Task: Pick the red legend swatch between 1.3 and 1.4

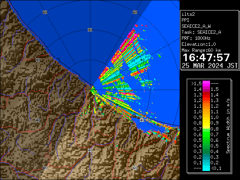Action: click(206, 95)
